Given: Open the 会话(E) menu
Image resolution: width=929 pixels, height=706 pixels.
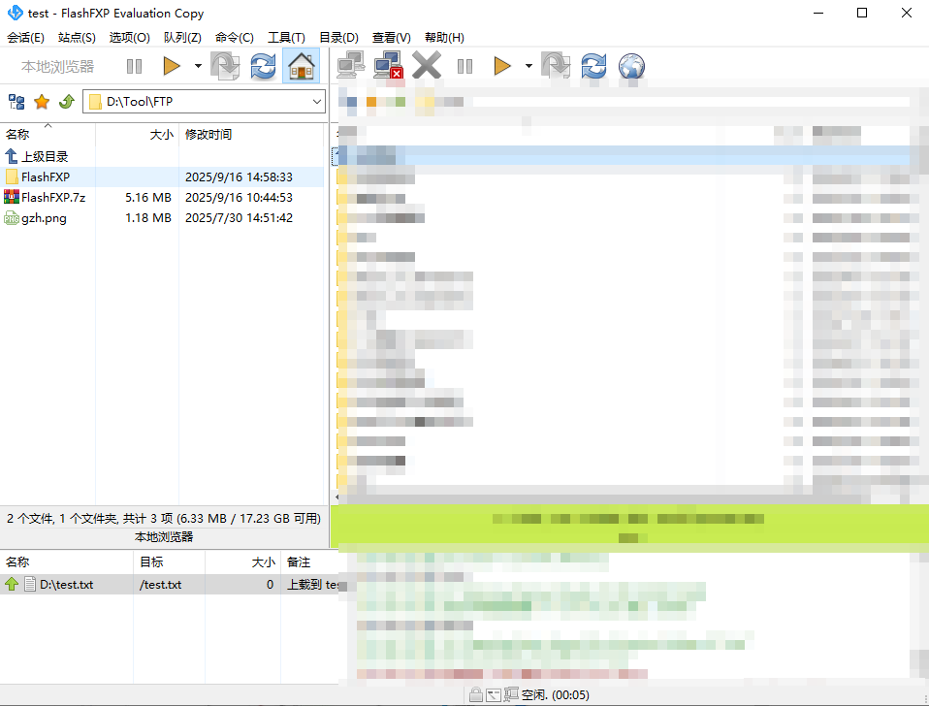Looking at the screenshot, I should point(25,37).
